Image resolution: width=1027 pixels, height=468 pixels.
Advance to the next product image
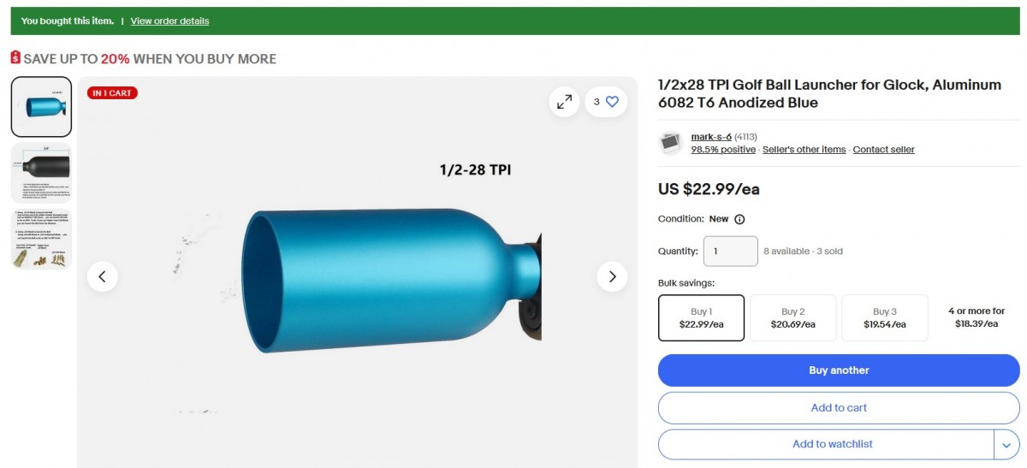[x=612, y=276]
